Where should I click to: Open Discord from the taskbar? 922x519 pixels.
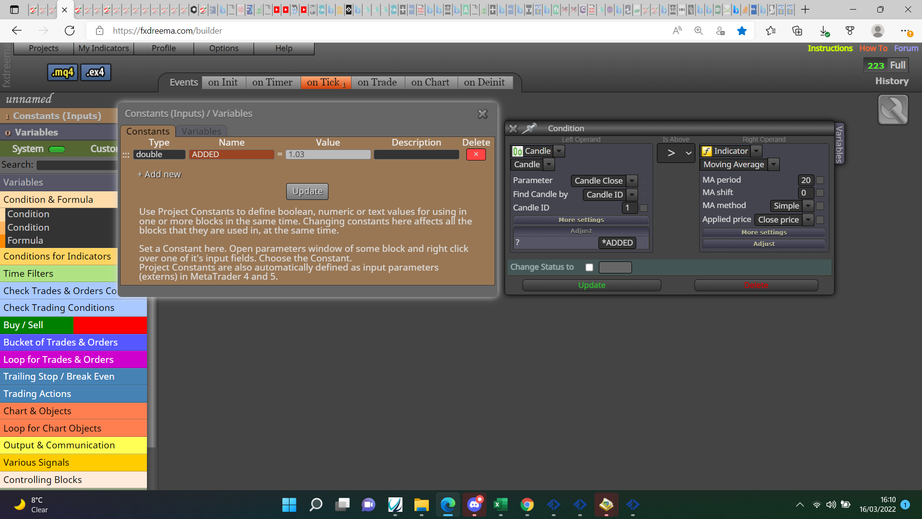474,505
